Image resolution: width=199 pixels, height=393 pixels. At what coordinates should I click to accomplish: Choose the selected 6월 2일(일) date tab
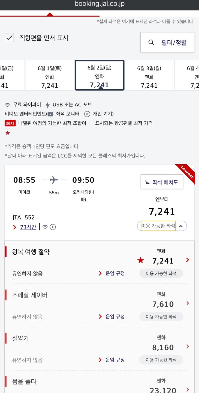pos(99,75)
